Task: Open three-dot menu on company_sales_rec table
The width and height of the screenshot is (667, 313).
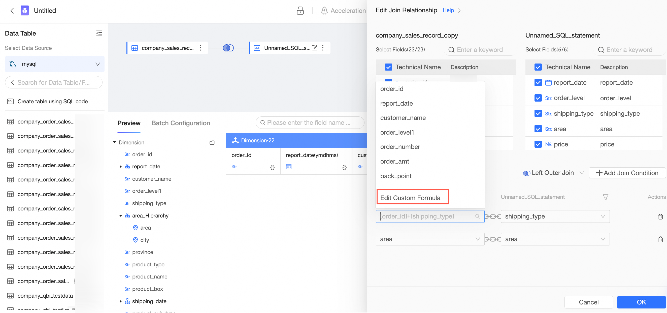Action: 200,48
